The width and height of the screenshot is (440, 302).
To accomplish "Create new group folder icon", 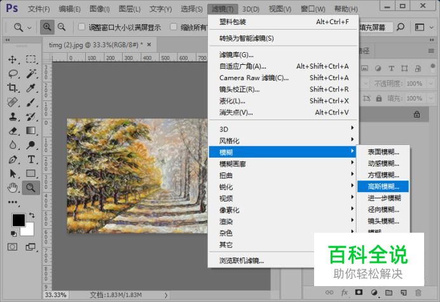I will [388, 292].
